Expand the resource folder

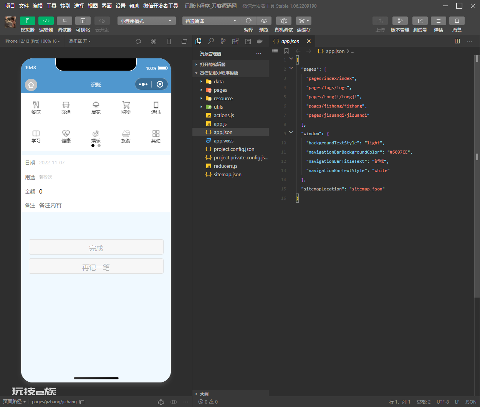pos(230,98)
